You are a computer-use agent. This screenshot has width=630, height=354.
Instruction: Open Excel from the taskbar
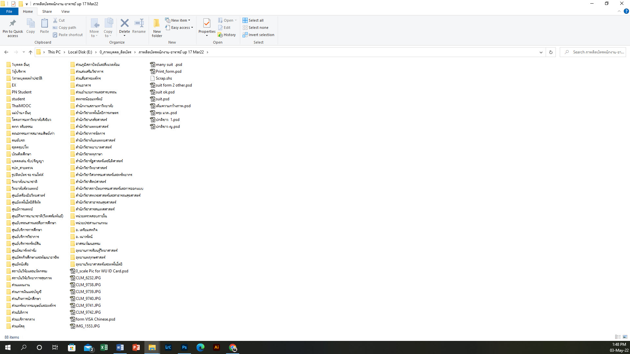(104, 347)
